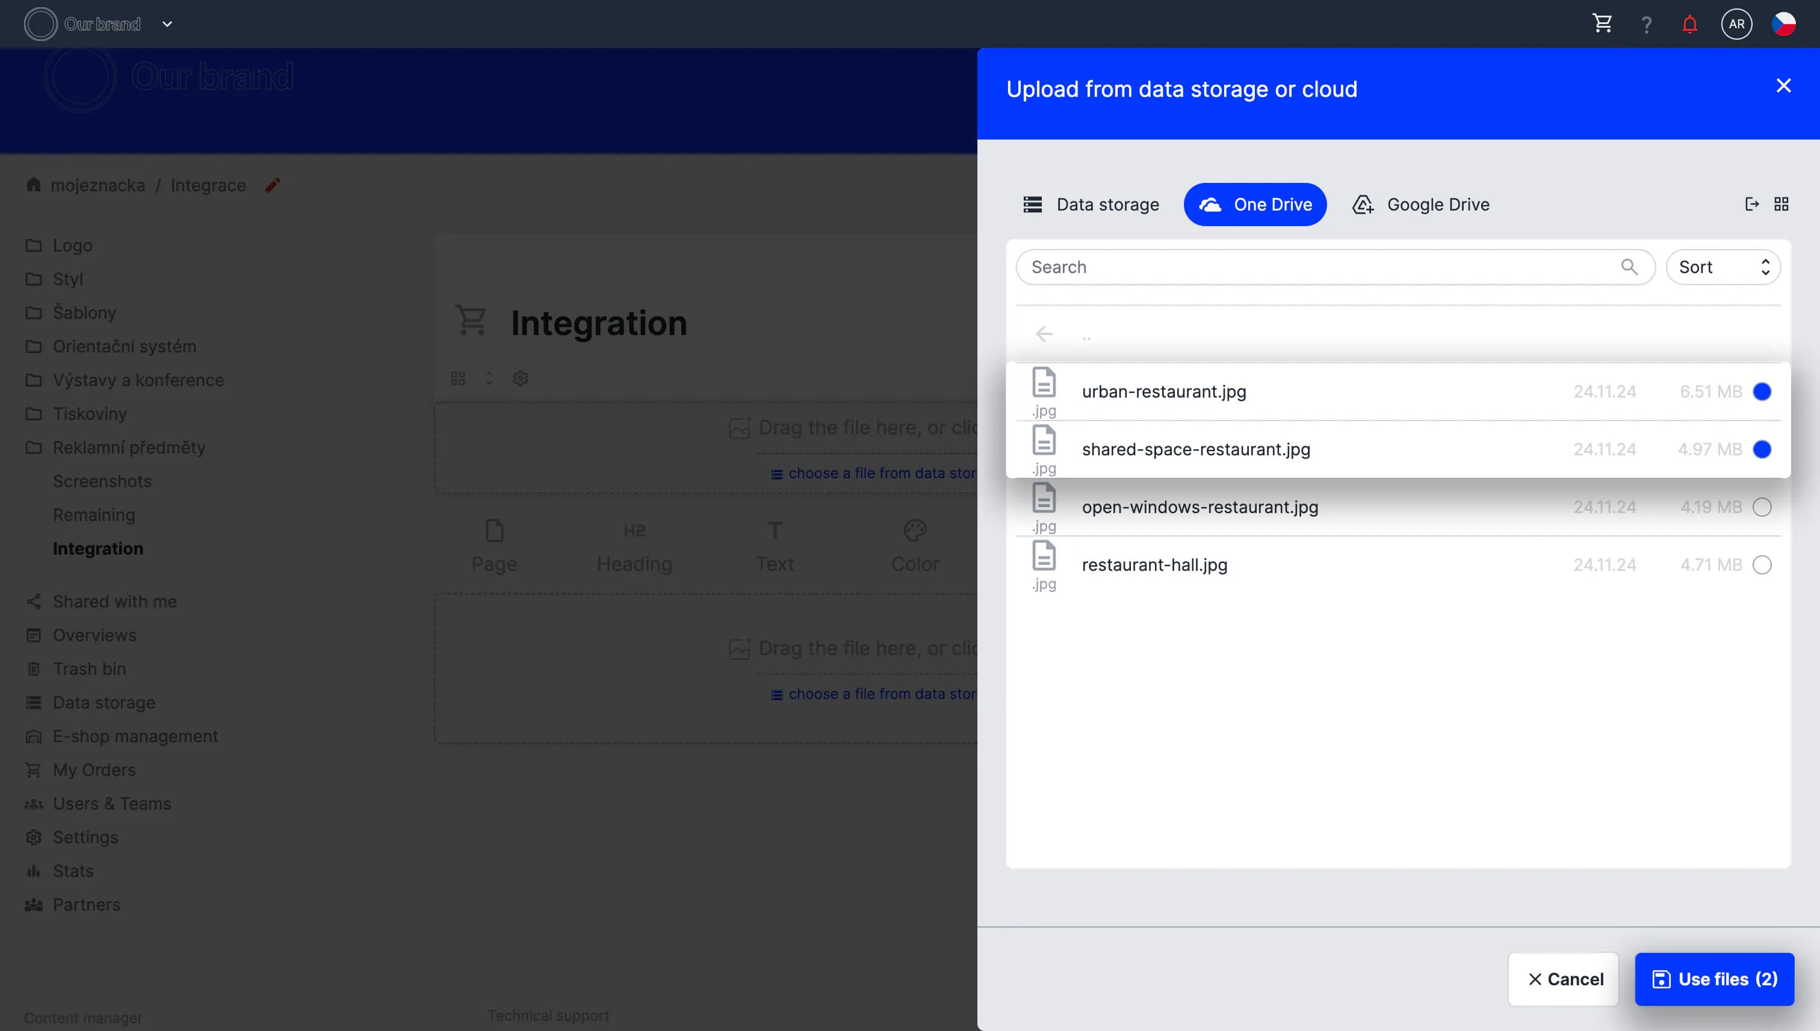
Task: Select open-windows-restaurant.jpg radio button
Action: (1761, 507)
